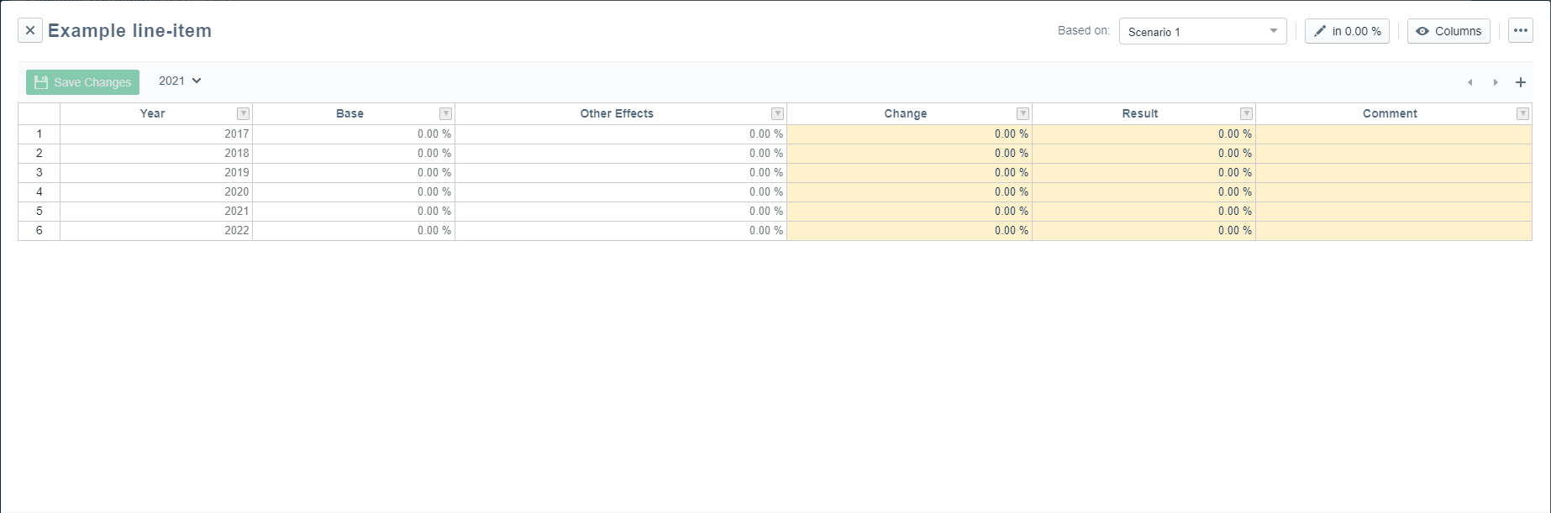This screenshot has height=513, width=1551.
Task: Click the 'in 0.00 %' format button
Action: point(1347,31)
